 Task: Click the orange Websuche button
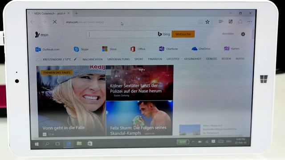[x=183, y=34]
